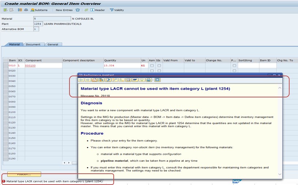Click table horizontal scroll left arrow
Image resolution: width=298 pixels, height=185 pixels.
coord(65,163)
